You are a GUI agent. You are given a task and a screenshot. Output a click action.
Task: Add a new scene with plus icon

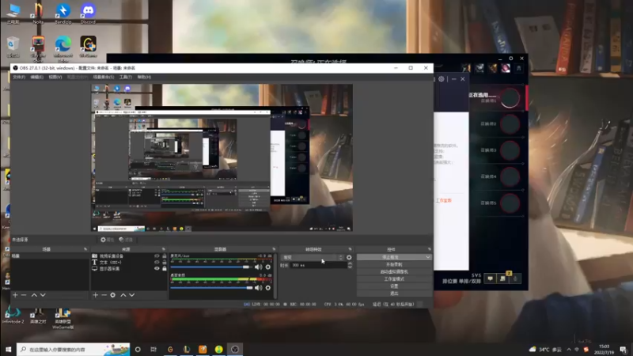tap(15, 295)
